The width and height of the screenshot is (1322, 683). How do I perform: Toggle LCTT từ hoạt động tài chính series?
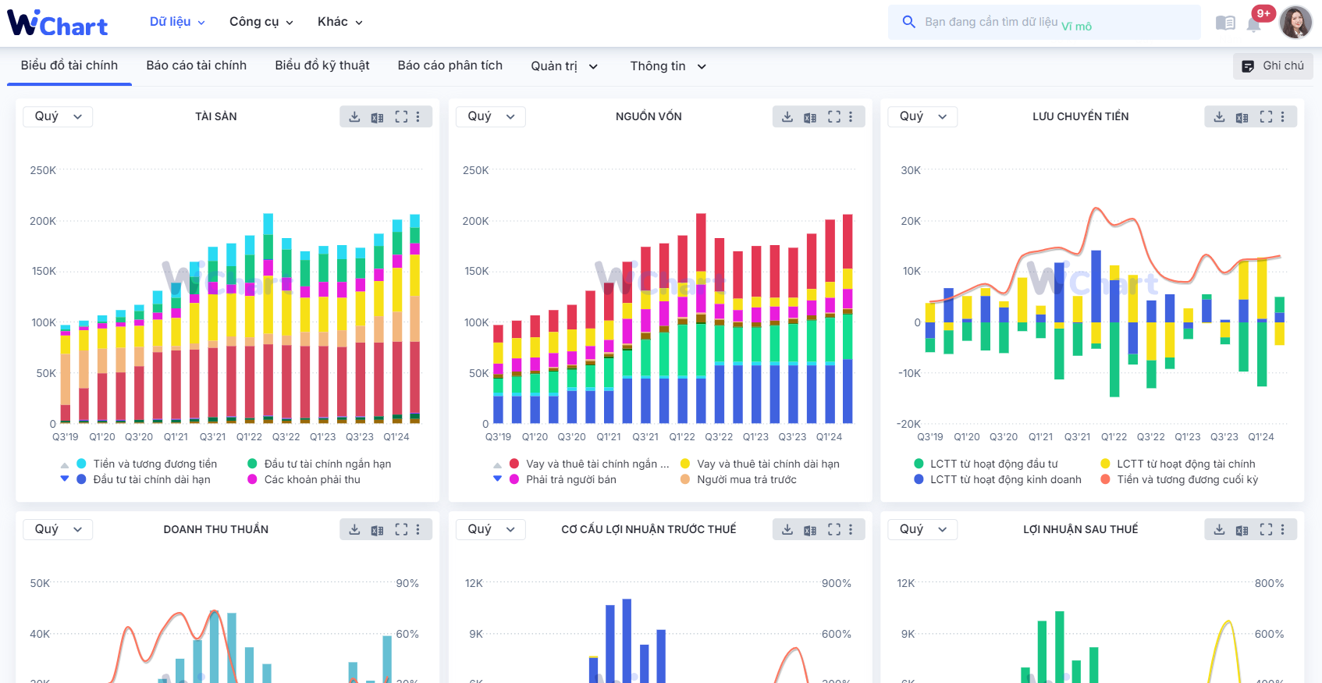pos(1178,464)
